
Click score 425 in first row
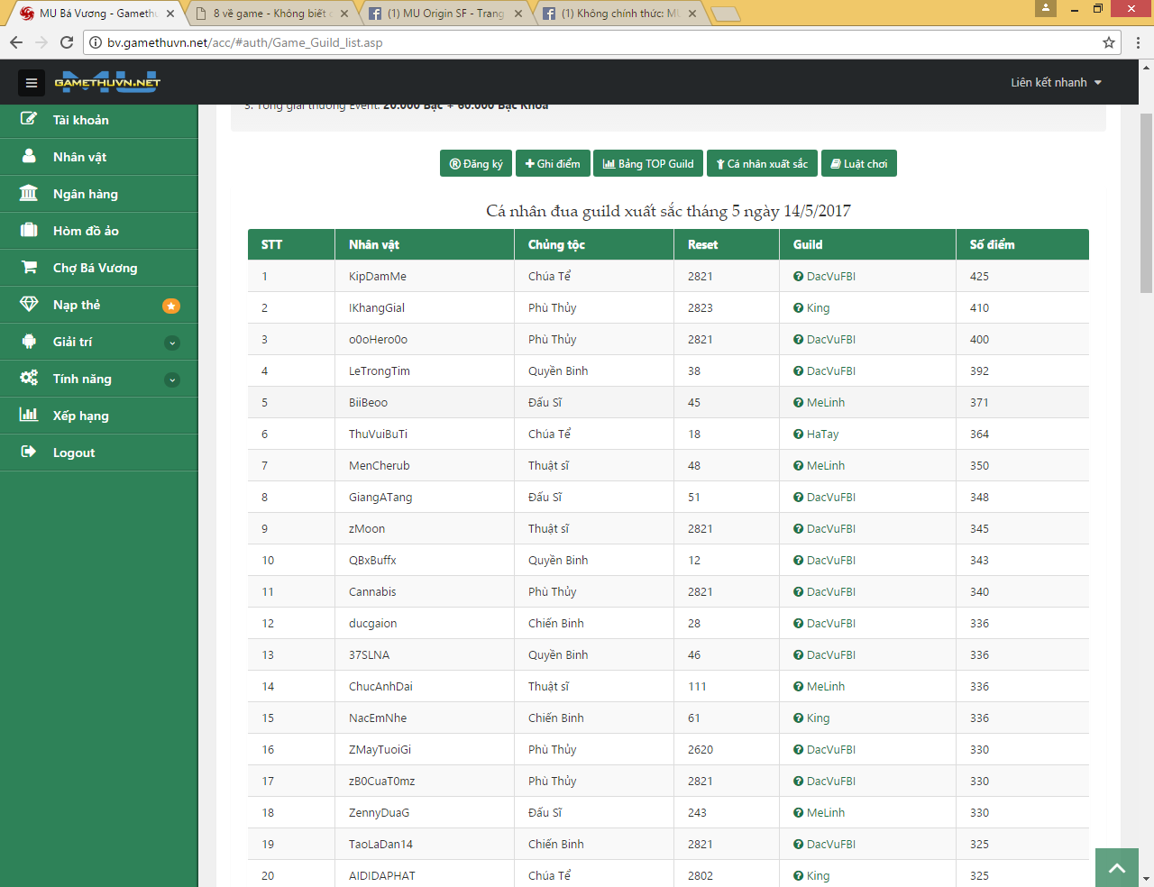click(979, 276)
